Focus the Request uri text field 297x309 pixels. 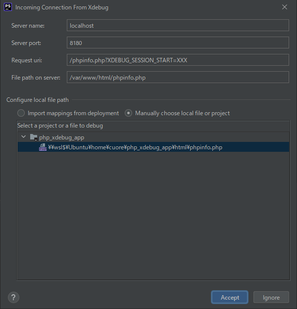click(x=177, y=60)
